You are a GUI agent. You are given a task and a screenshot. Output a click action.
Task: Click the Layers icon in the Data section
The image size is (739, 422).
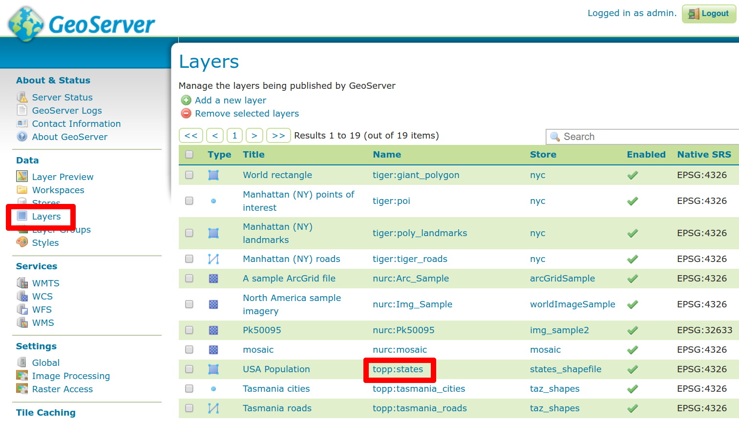click(x=22, y=216)
